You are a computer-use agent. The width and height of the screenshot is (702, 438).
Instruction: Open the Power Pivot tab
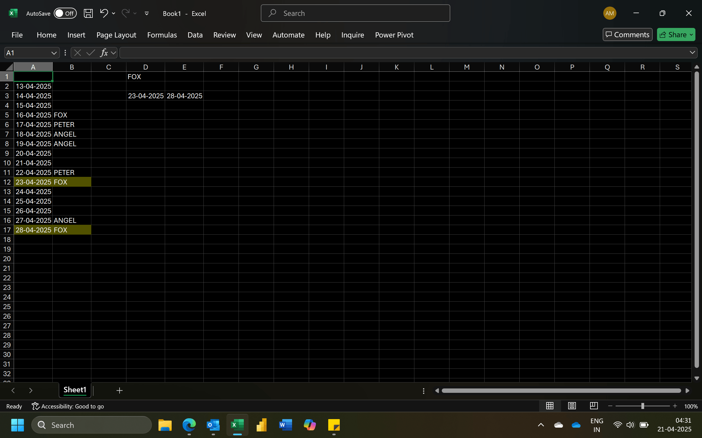(394, 35)
